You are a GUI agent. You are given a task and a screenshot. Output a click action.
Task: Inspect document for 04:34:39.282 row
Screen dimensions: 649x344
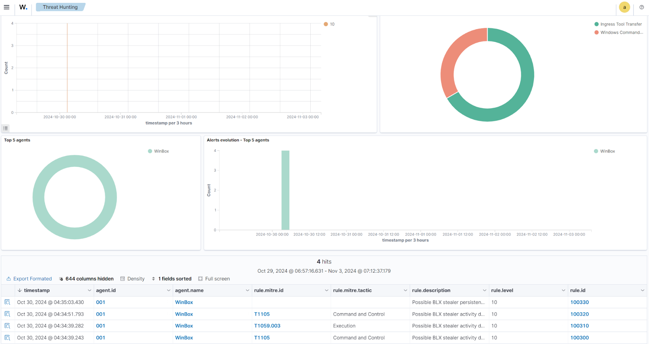(7, 326)
